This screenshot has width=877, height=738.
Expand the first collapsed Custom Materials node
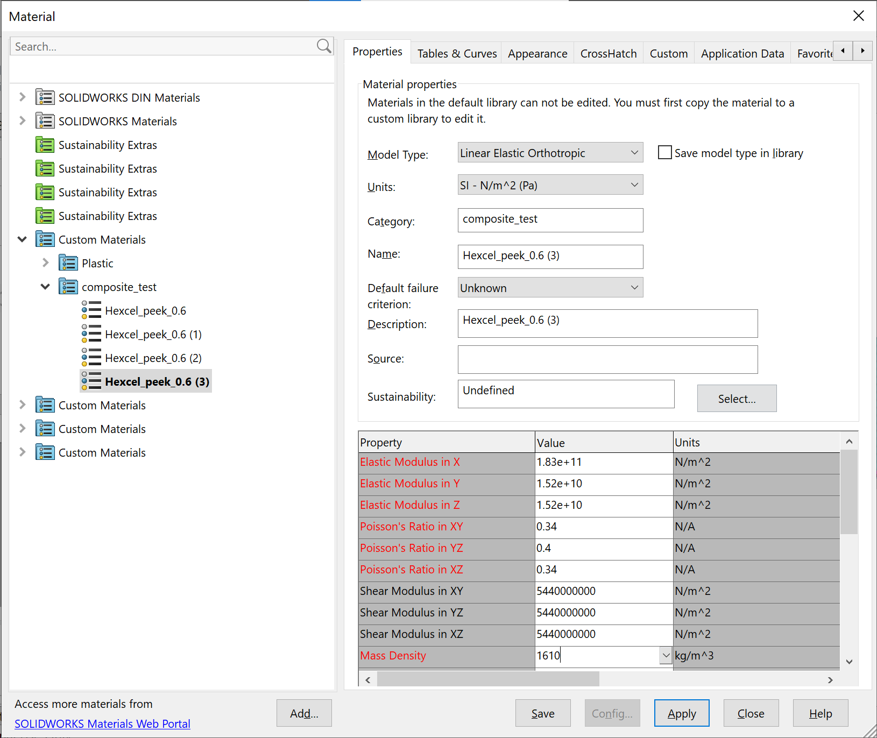click(22, 405)
